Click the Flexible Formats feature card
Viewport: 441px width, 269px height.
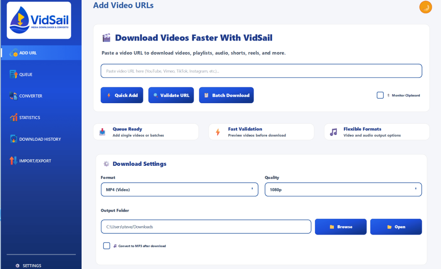(377, 132)
